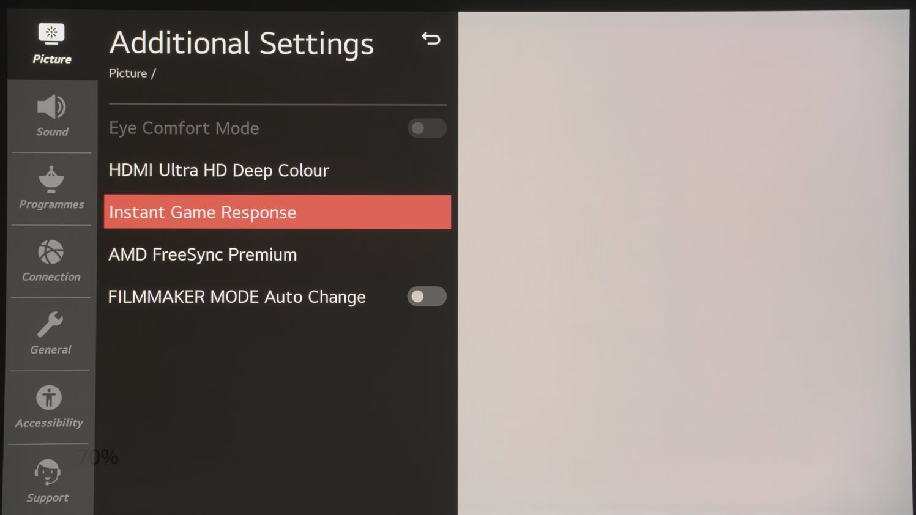Click the FILMMAKER MODE Auto Change label
The image size is (916, 515).
click(237, 297)
